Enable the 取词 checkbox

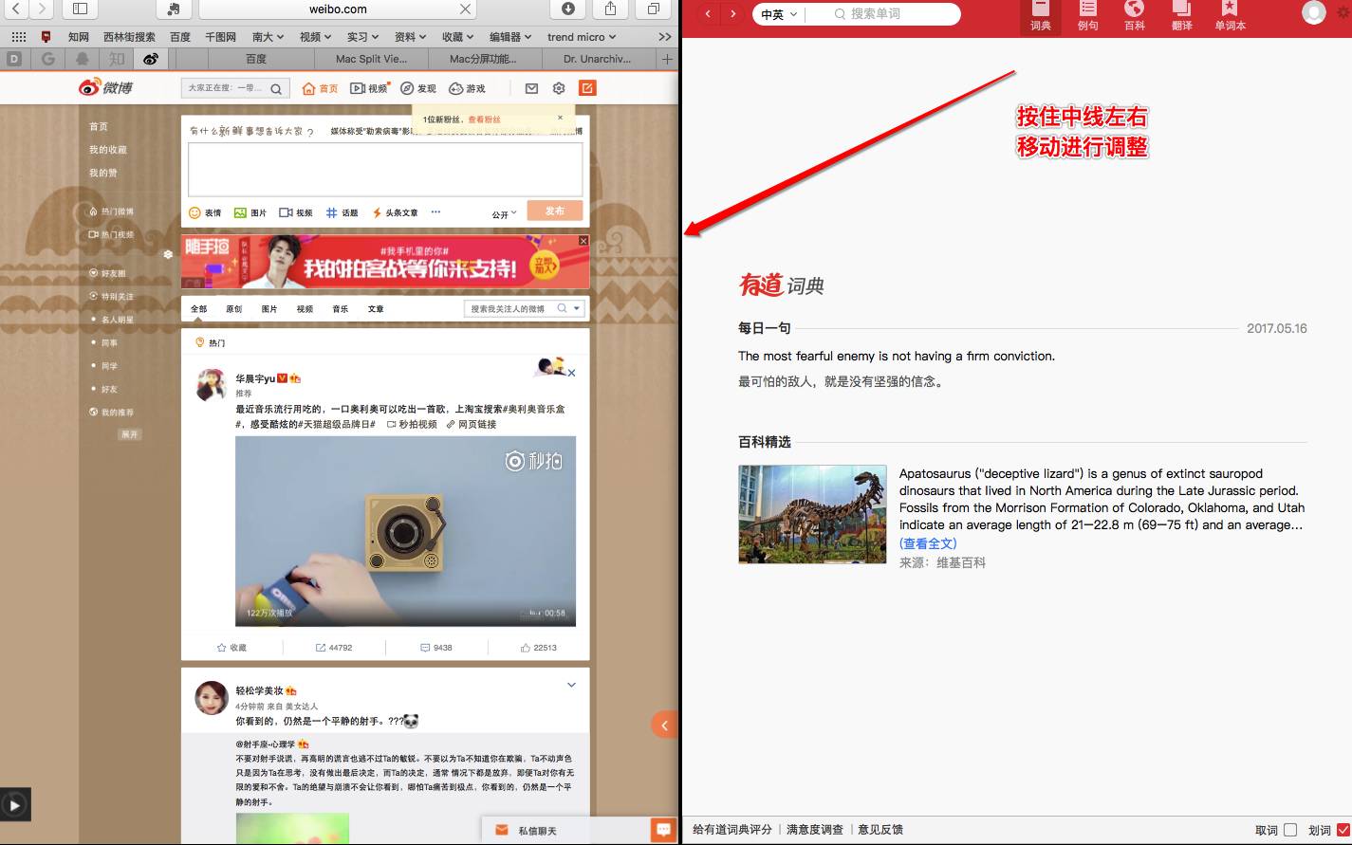tap(1289, 830)
